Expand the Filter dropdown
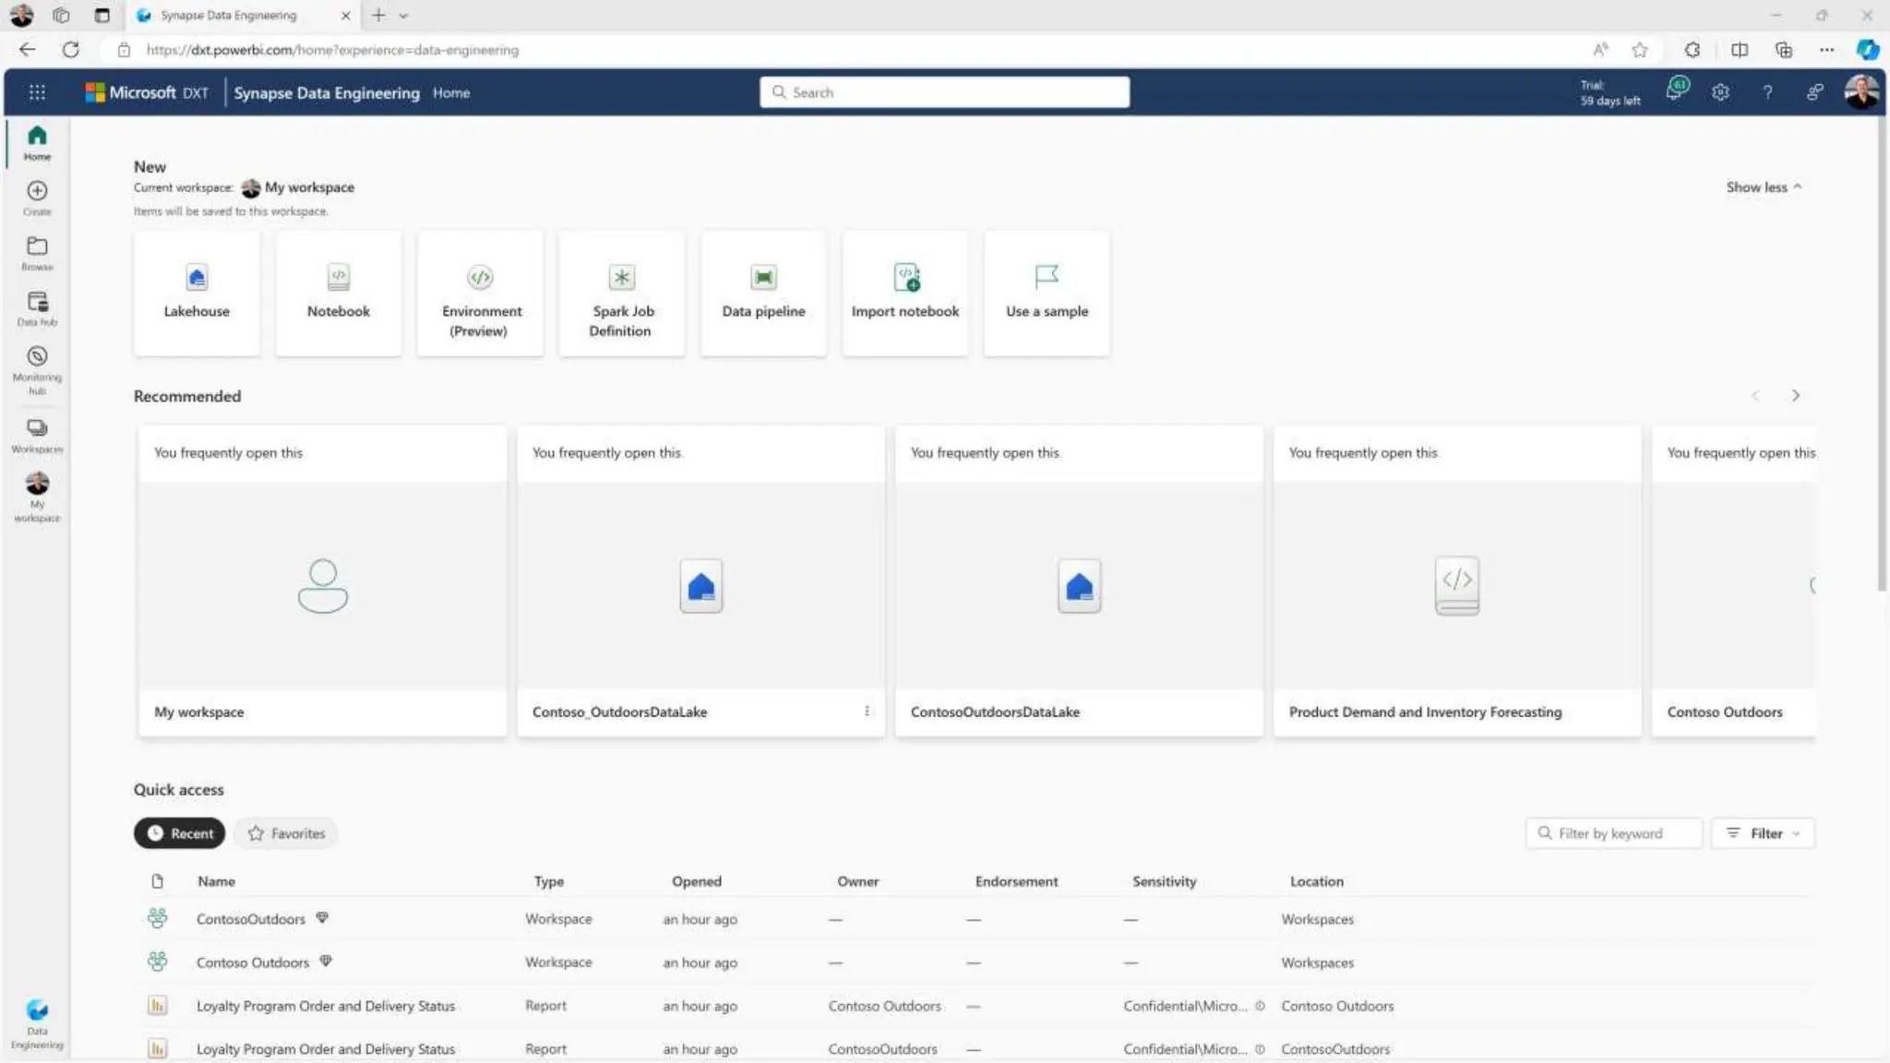 click(x=1763, y=833)
